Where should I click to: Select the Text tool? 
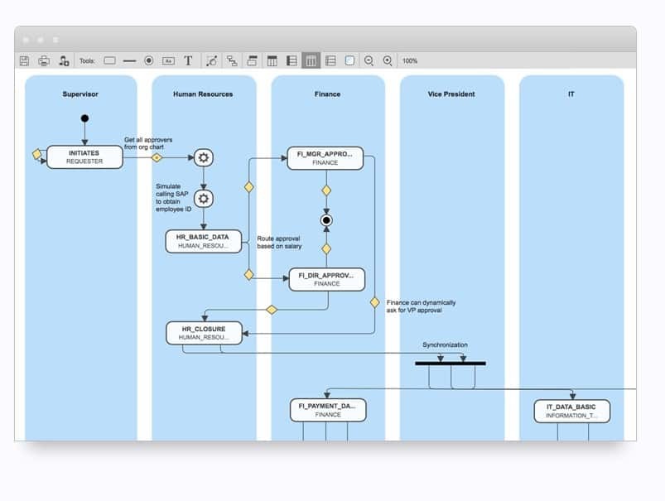point(188,60)
